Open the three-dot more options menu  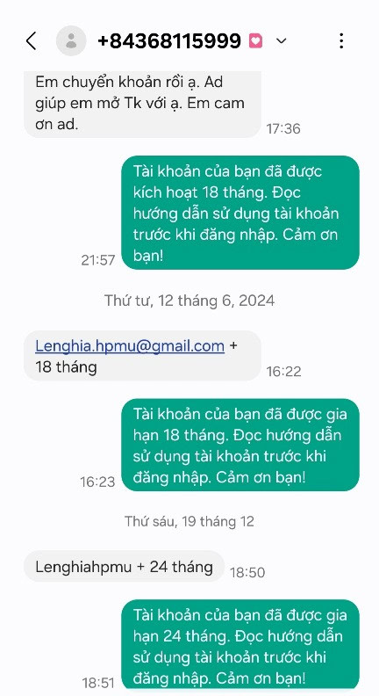341,40
